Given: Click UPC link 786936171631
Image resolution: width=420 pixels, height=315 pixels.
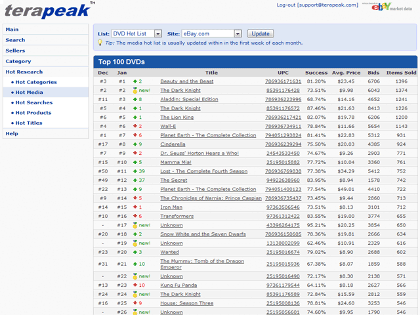Looking at the screenshot, I should click(x=283, y=81).
